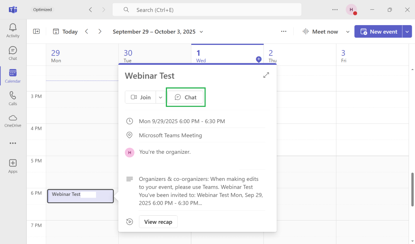Open the Apps store
The image size is (415, 244).
(x=13, y=166)
